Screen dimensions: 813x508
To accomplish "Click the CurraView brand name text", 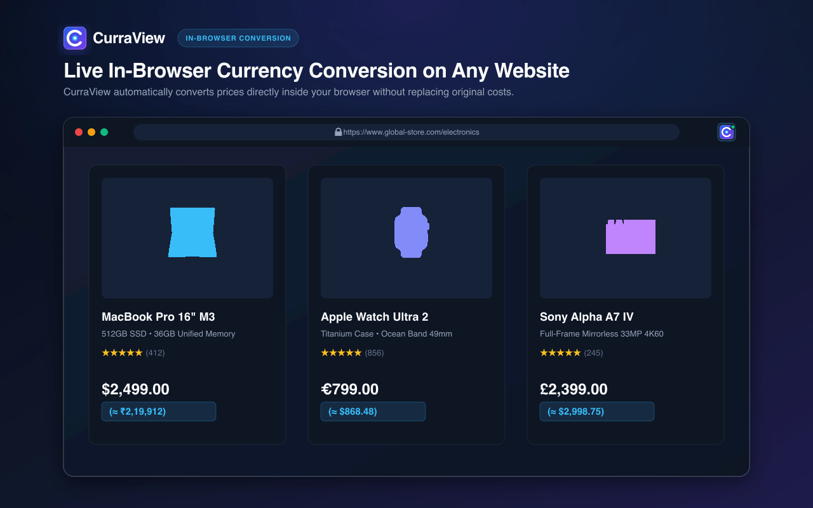I will pos(129,38).
